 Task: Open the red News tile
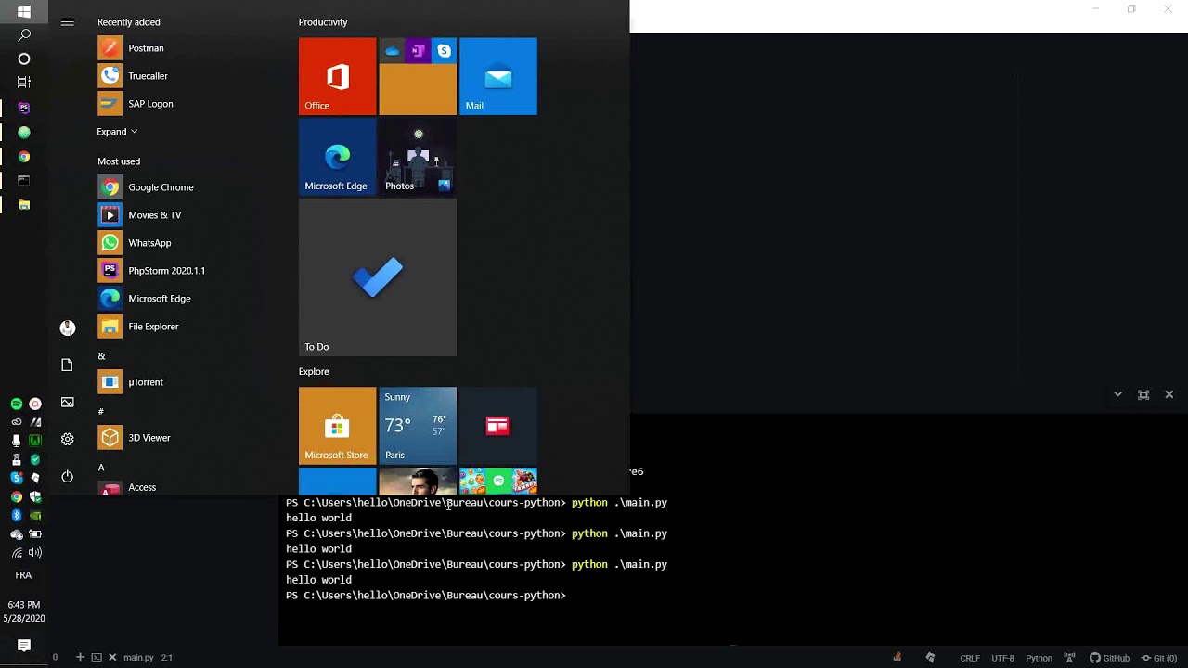click(x=498, y=426)
